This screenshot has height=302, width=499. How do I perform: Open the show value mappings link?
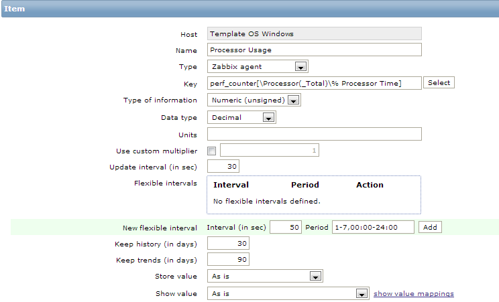[413, 293]
